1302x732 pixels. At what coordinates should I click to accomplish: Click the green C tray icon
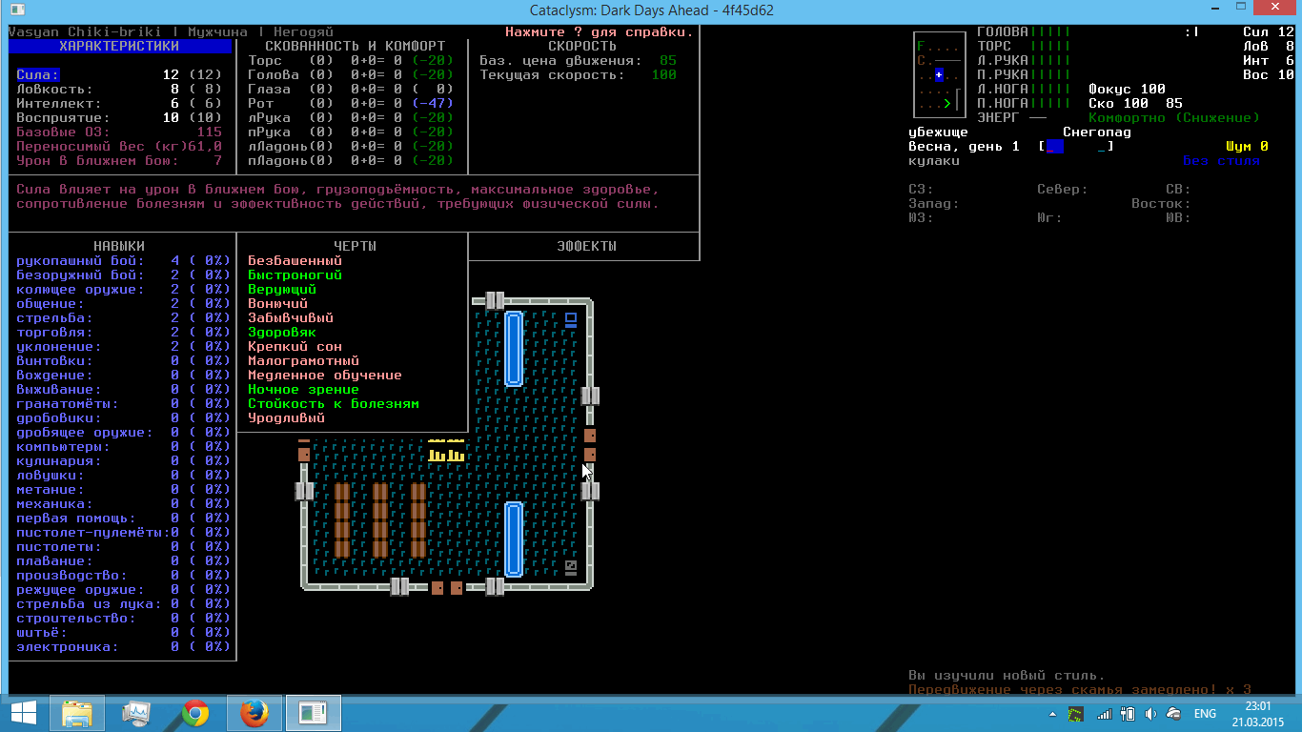tap(1076, 714)
